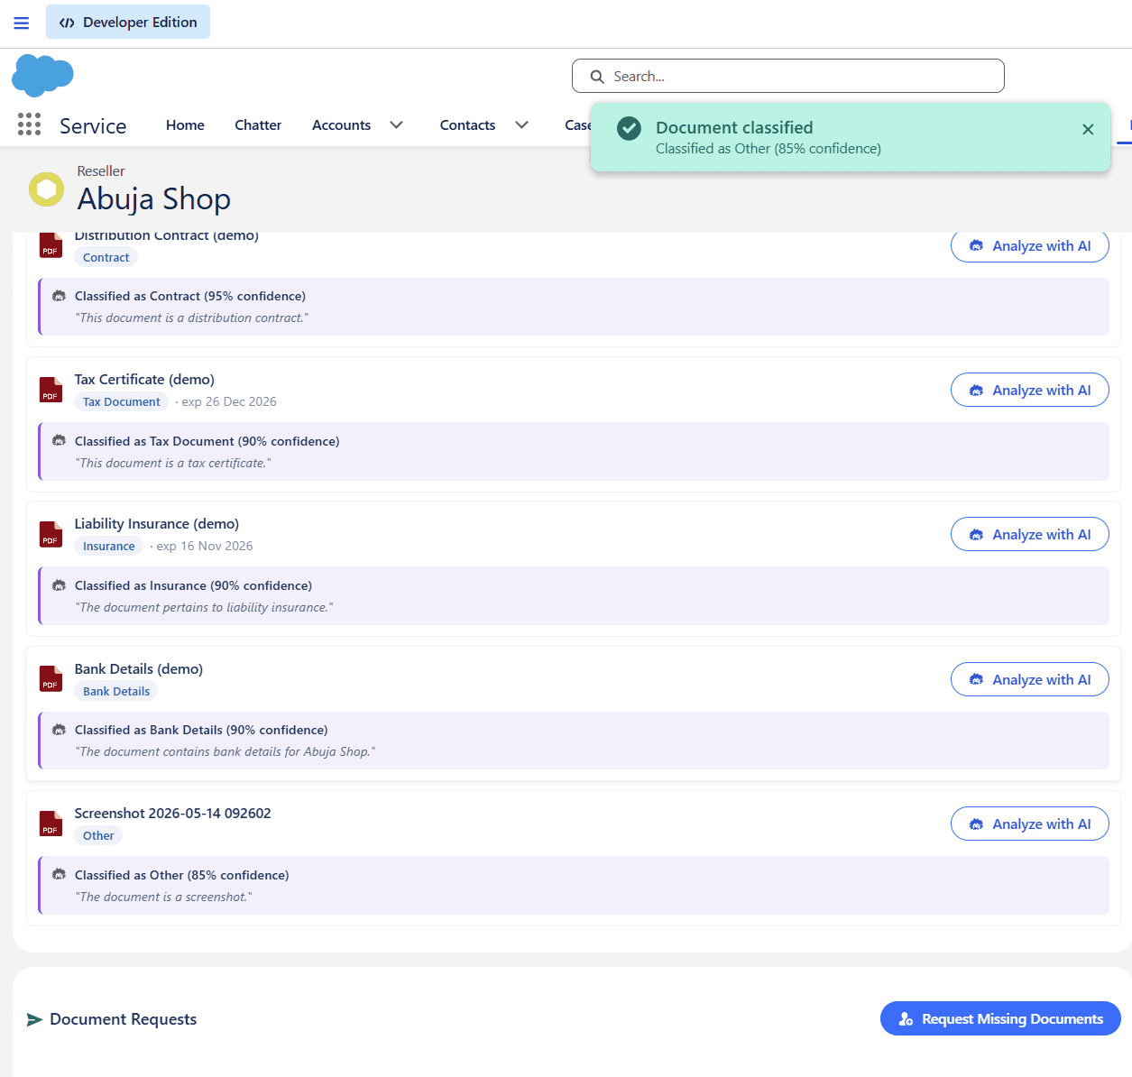Click the 'exp 16 Nov 2026' date
This screenshot has width=1132, height=1077.
pos(205,546)
